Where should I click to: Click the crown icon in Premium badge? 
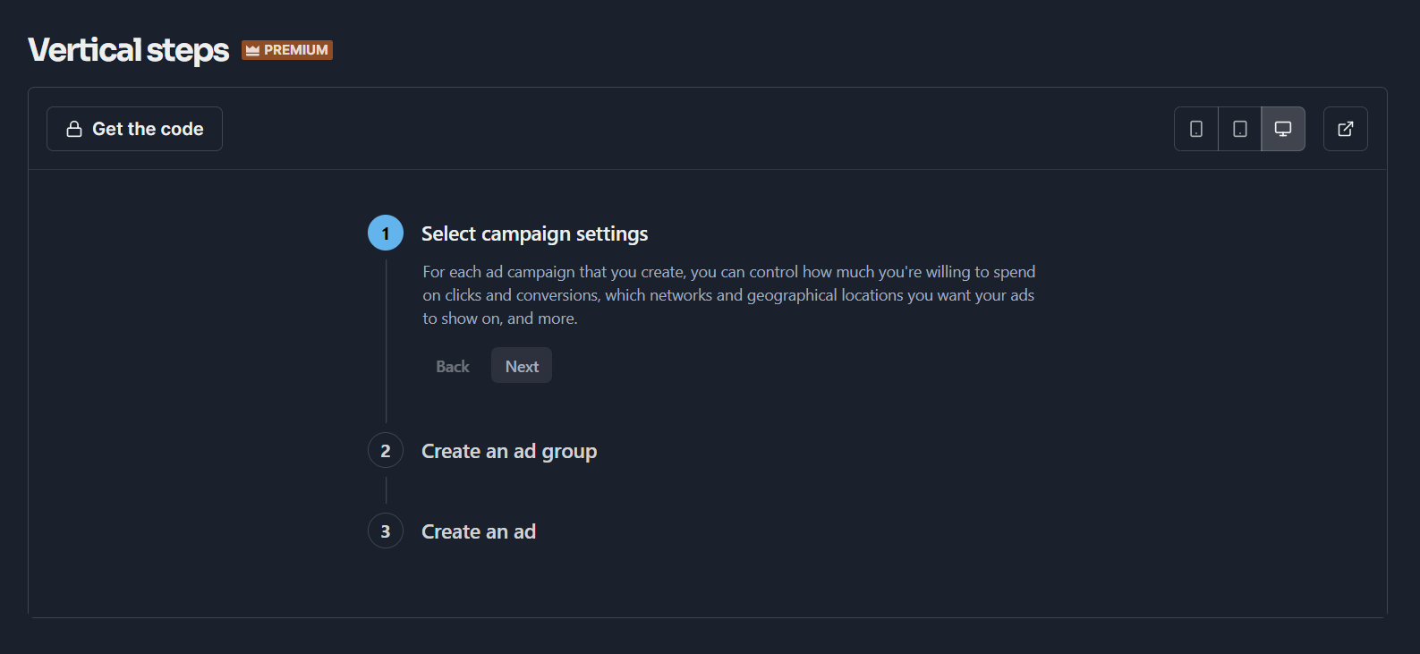(252, 50)
